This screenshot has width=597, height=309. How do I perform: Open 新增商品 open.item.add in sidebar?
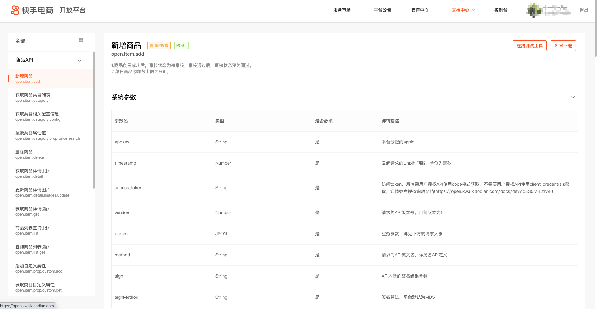(50, 78)
